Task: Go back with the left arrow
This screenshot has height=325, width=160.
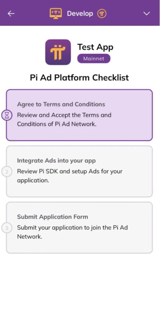Action: (11, 14)
